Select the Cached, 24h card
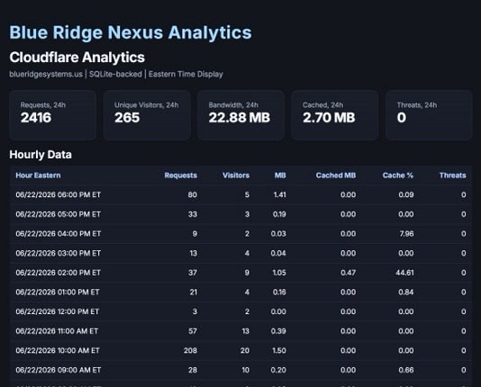The width and height of the screenshot is (481, 387). click(x=335, y=115)
